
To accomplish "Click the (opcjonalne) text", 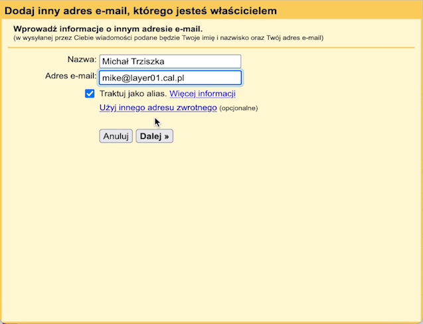I will [238, 108].
